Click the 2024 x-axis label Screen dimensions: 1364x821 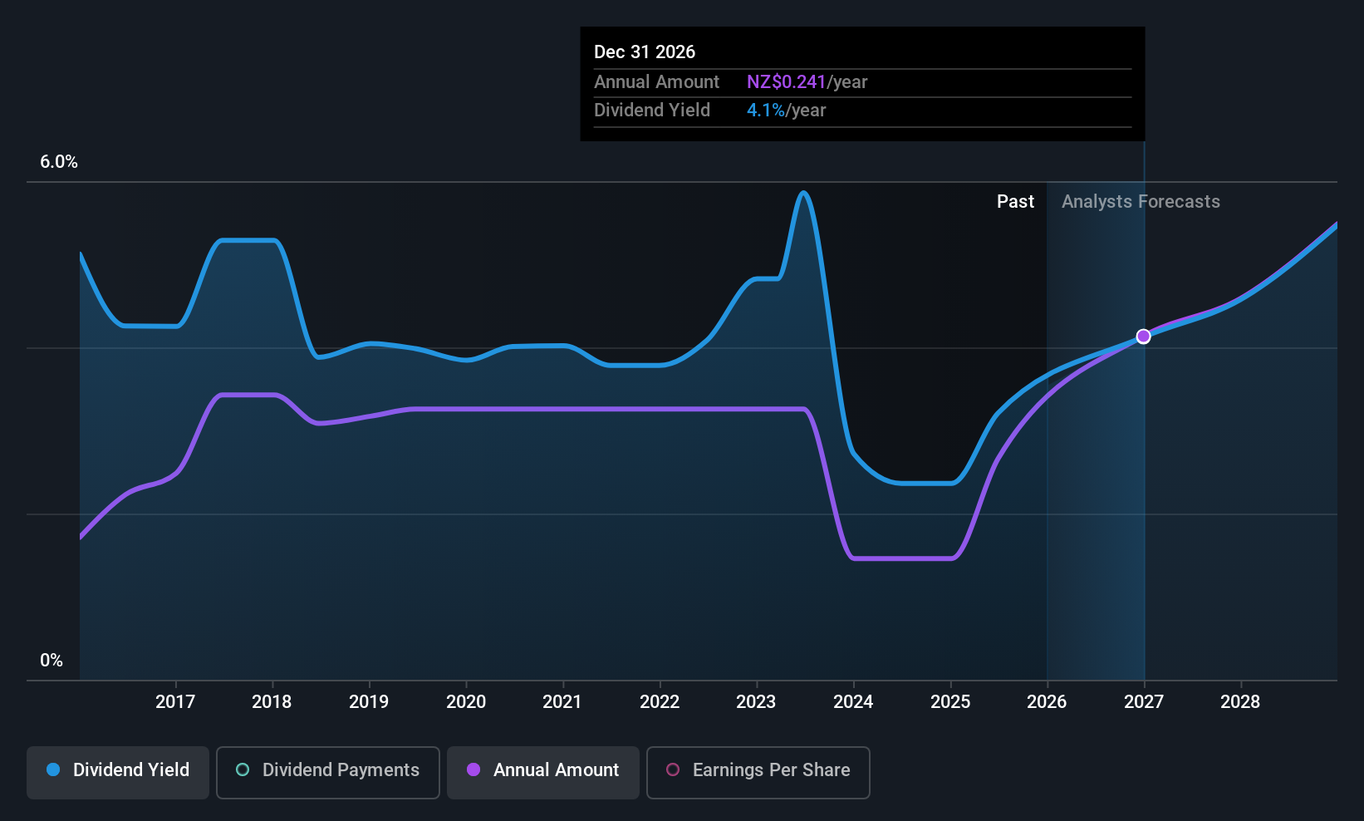853,701
